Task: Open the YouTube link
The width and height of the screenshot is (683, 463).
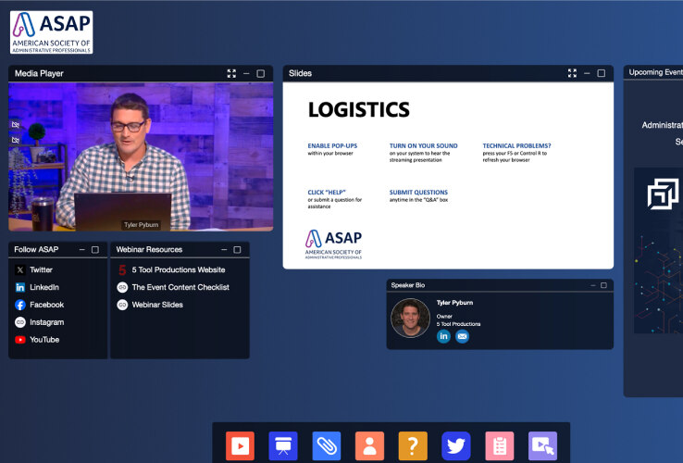Action: tap(44, 340)
